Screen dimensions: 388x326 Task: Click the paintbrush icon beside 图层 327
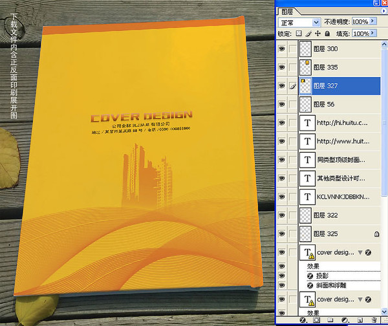coord(293,86)
